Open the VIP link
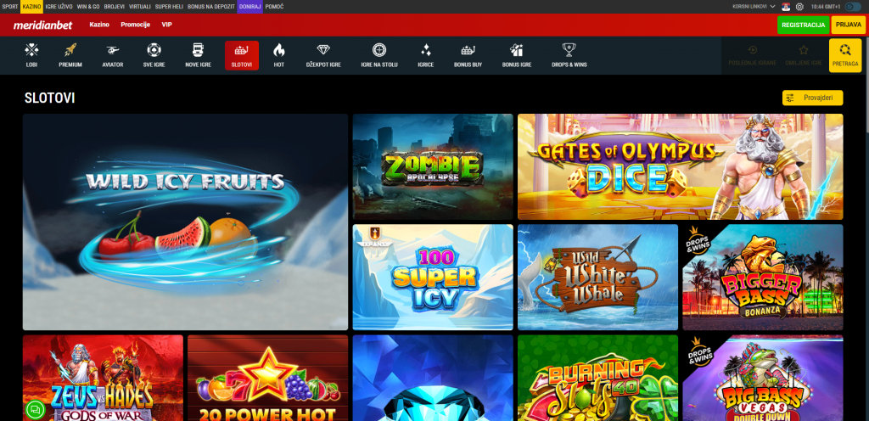 point(167,25)
